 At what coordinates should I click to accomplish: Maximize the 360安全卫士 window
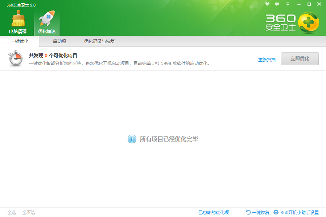coord(309,4)
